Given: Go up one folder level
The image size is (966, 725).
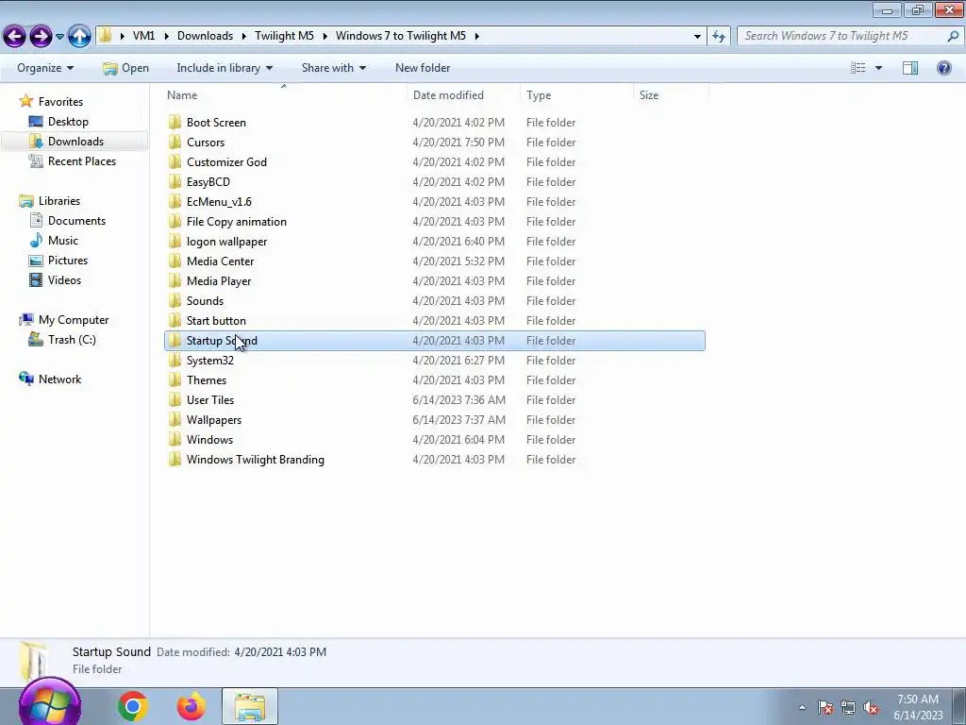Looking at the screenshot, I should 79,36.
